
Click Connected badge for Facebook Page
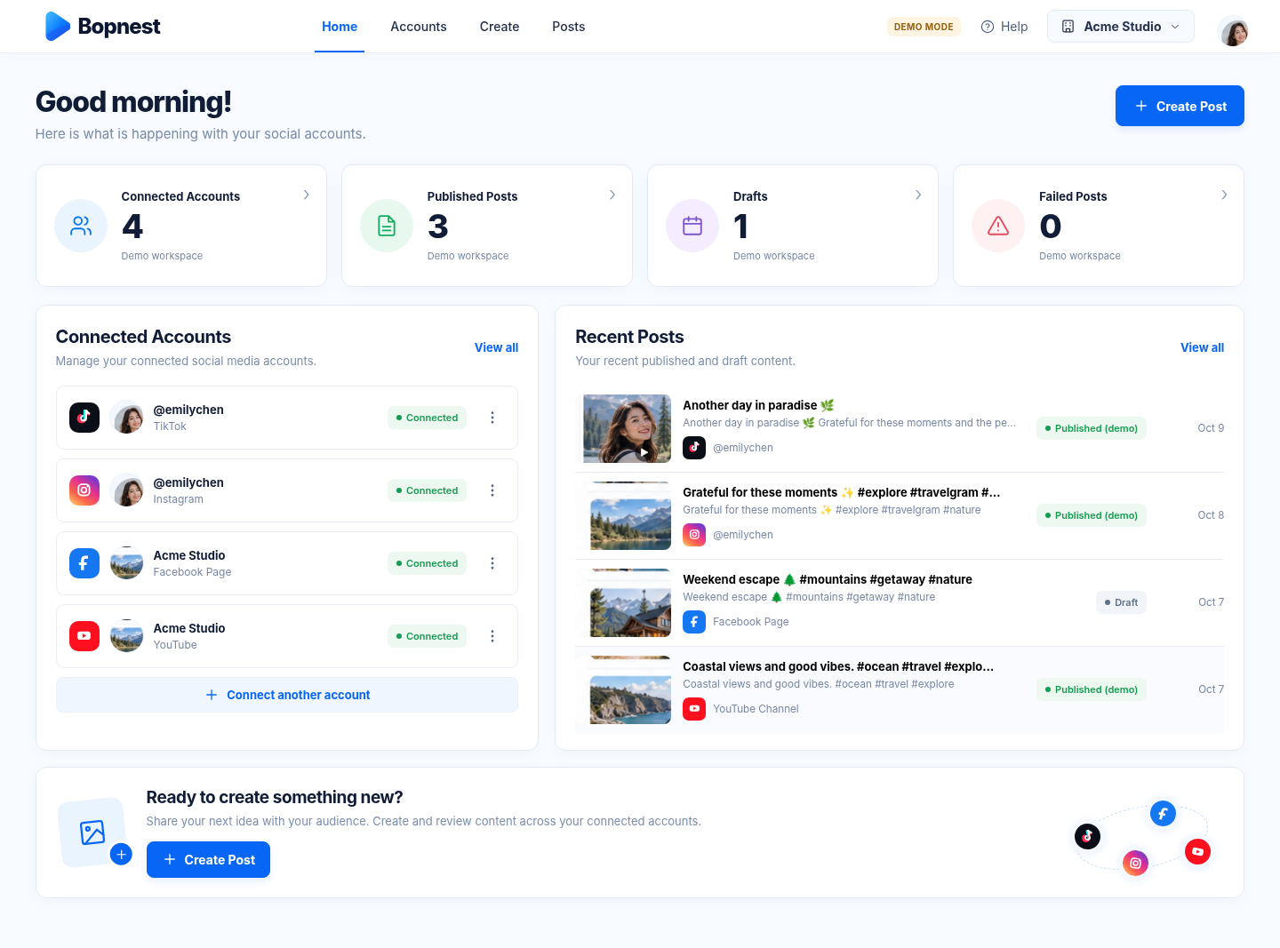tap(427, 563)
